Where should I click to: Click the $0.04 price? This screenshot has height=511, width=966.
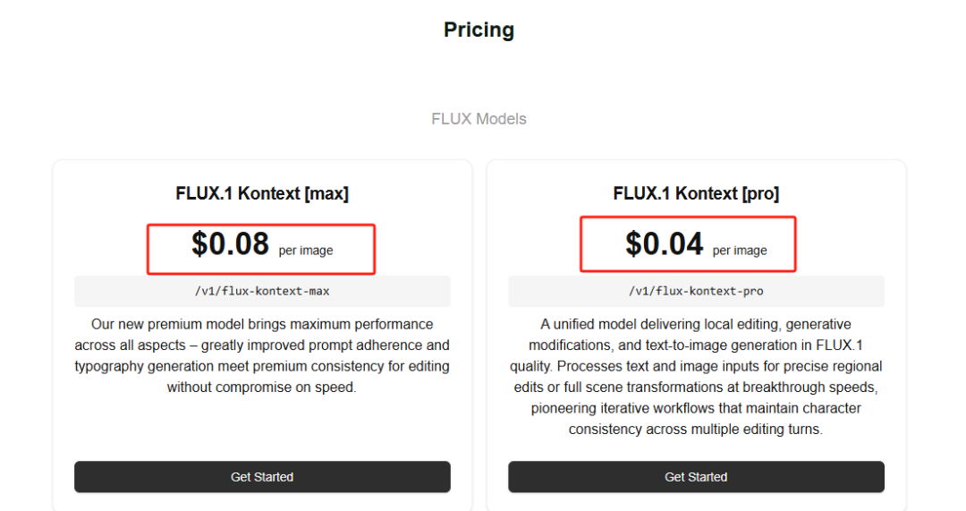(665, 244)
